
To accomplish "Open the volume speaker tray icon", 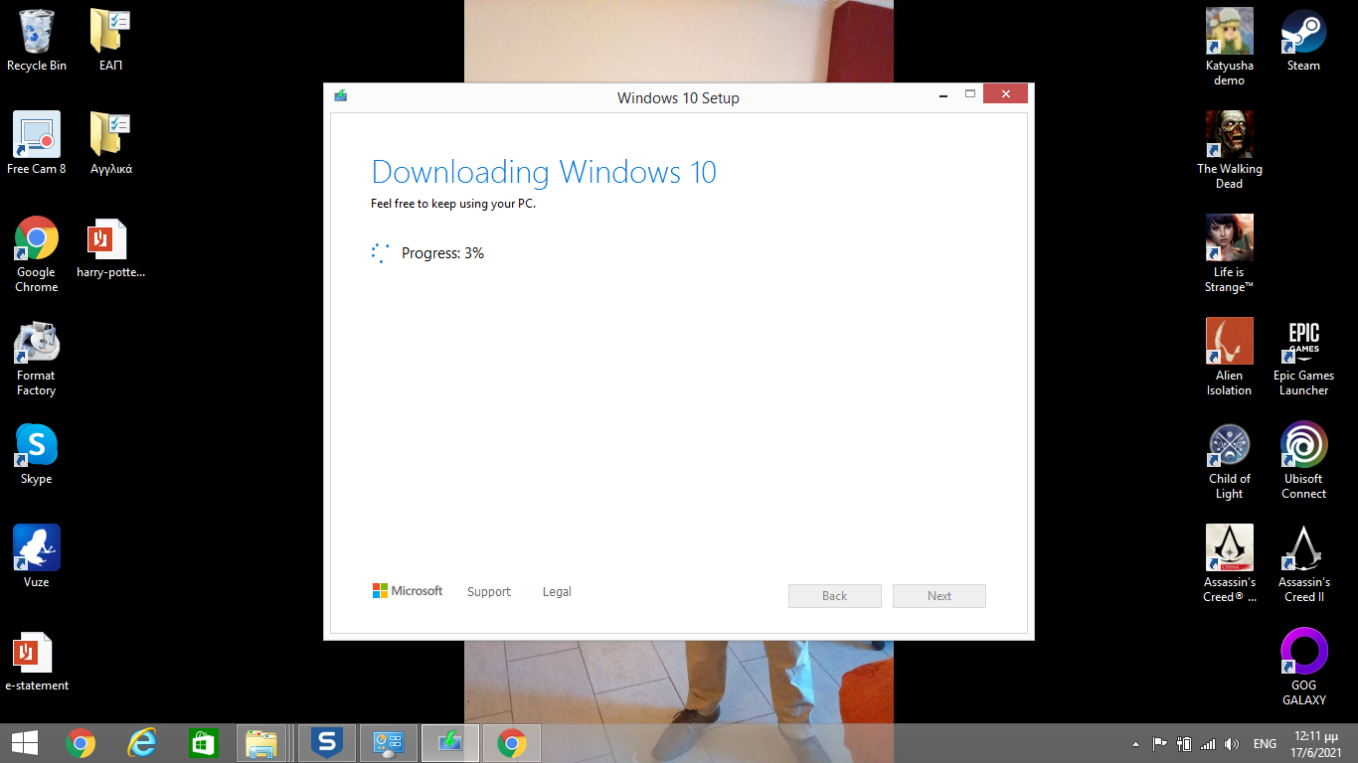I will pos(1233,744).
